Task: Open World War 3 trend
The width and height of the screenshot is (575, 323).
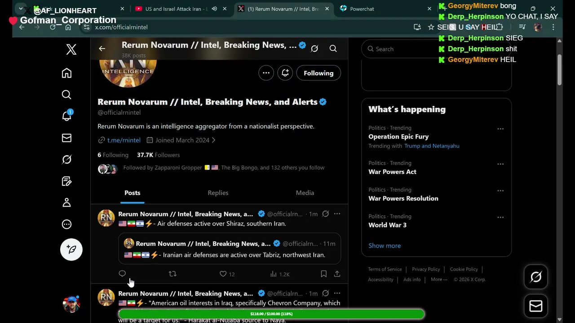Action: click(387, 225)
